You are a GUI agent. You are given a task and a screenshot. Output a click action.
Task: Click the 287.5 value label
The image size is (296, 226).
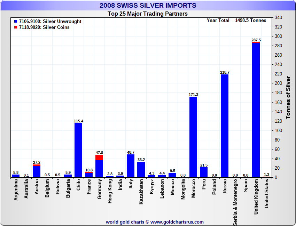pyautogui.click(x=256, y=40)
